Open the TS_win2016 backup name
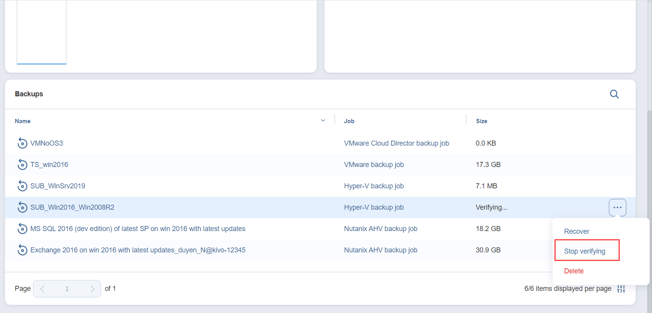Screen dimensions: 652x313 click(x=49, y=165)
